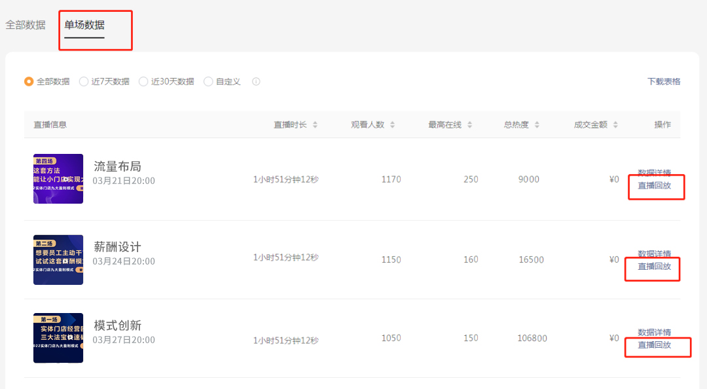The height and width of the screenshot is (389, 707).
Task: Open the 薪酬设计 livestream cover thumbnail
Action: (58, 259)
